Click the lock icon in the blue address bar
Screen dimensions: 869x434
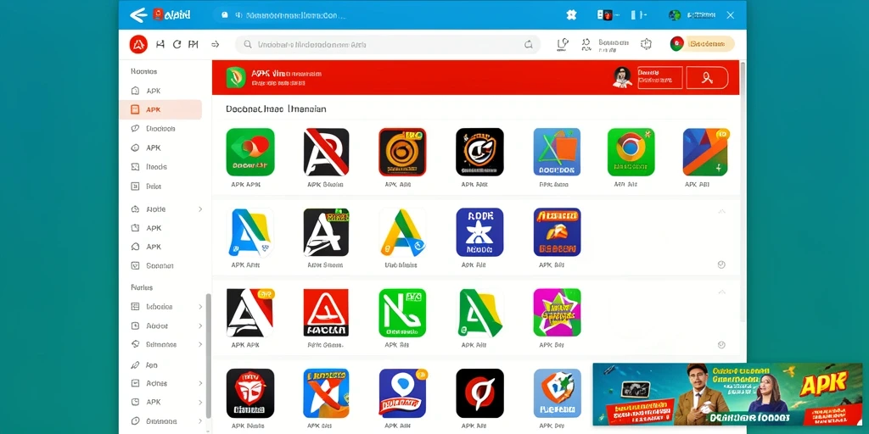224,15
